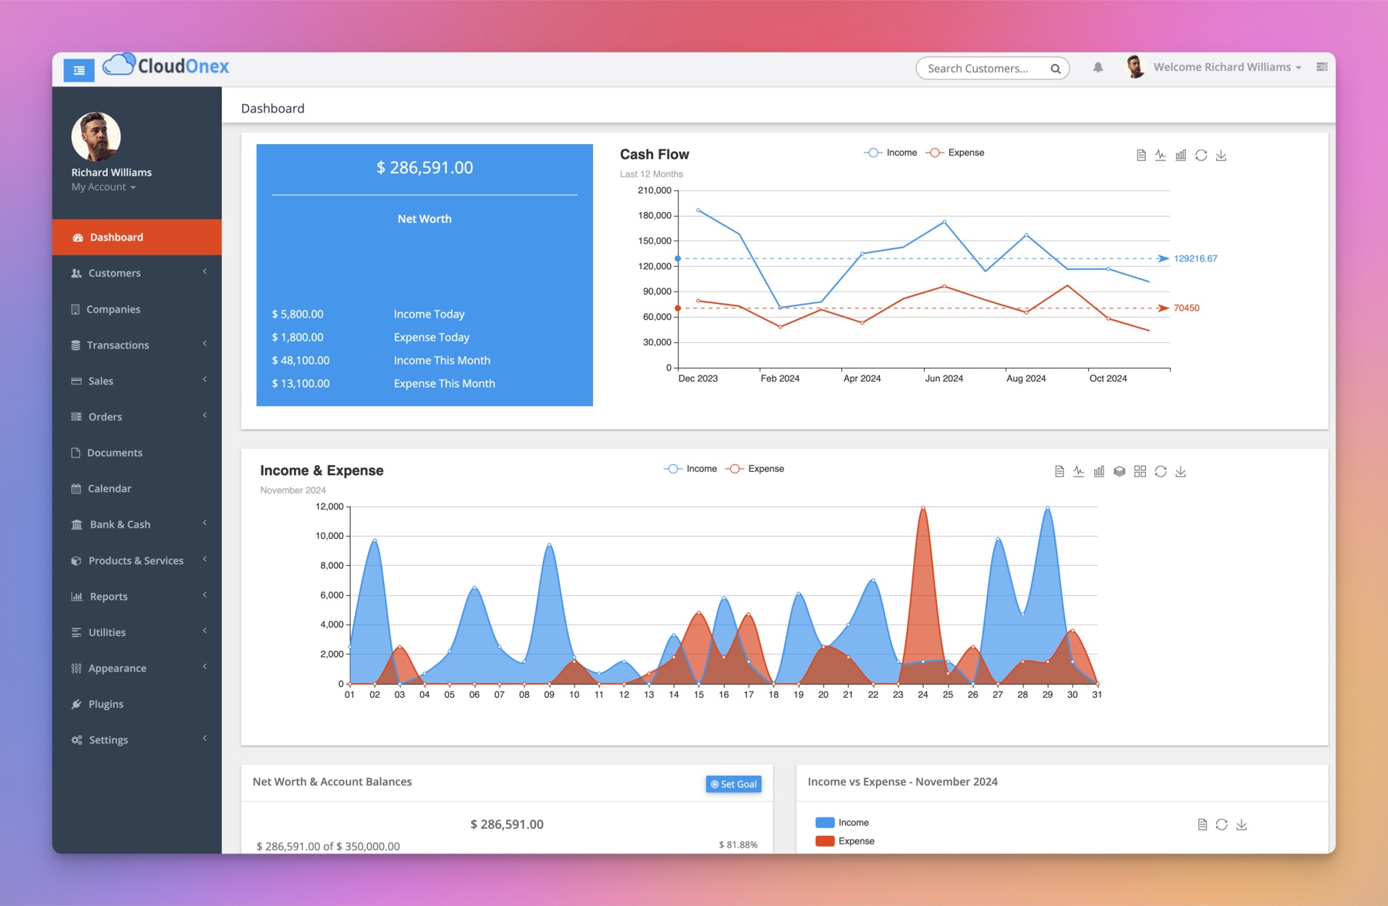Expand the Sales sidebar menu
The width and height of the screenshot is (1388, 906).
(x=137, y=381)
